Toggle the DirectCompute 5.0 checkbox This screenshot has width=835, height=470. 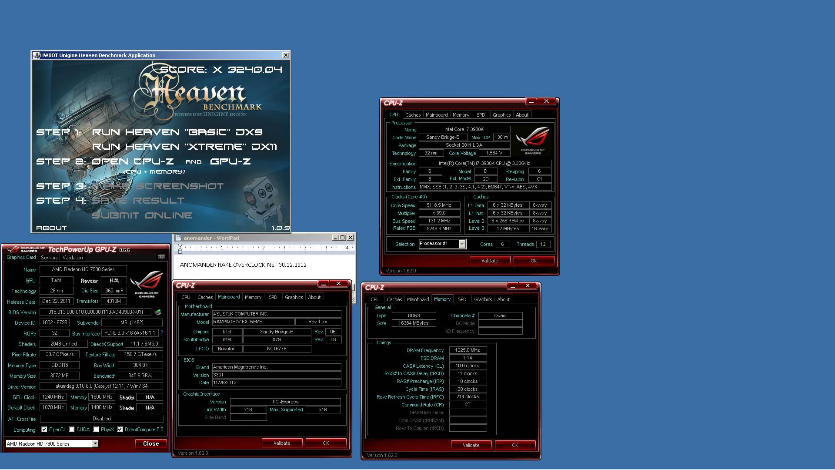coord(120,430)
